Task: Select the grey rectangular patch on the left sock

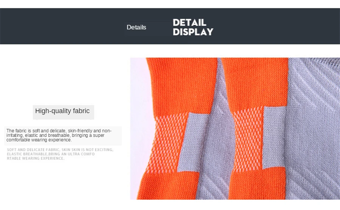Action: [191, 142]
